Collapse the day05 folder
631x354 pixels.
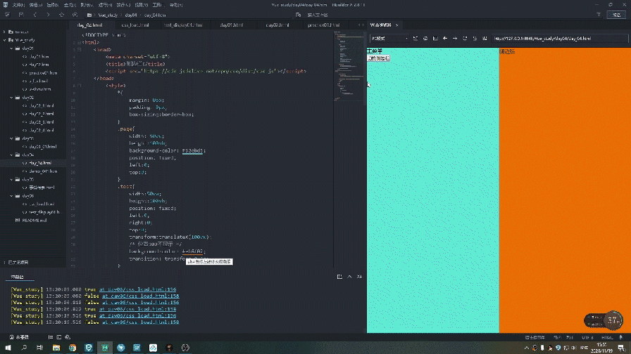(12, 179)
